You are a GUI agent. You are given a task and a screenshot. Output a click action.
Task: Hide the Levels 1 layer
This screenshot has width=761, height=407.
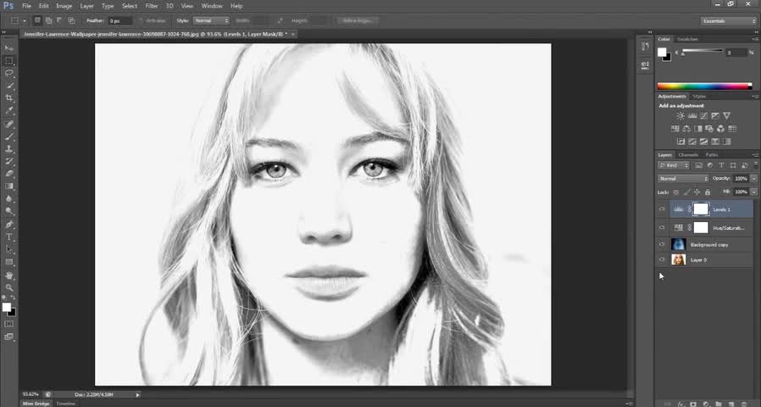(662, 209)
